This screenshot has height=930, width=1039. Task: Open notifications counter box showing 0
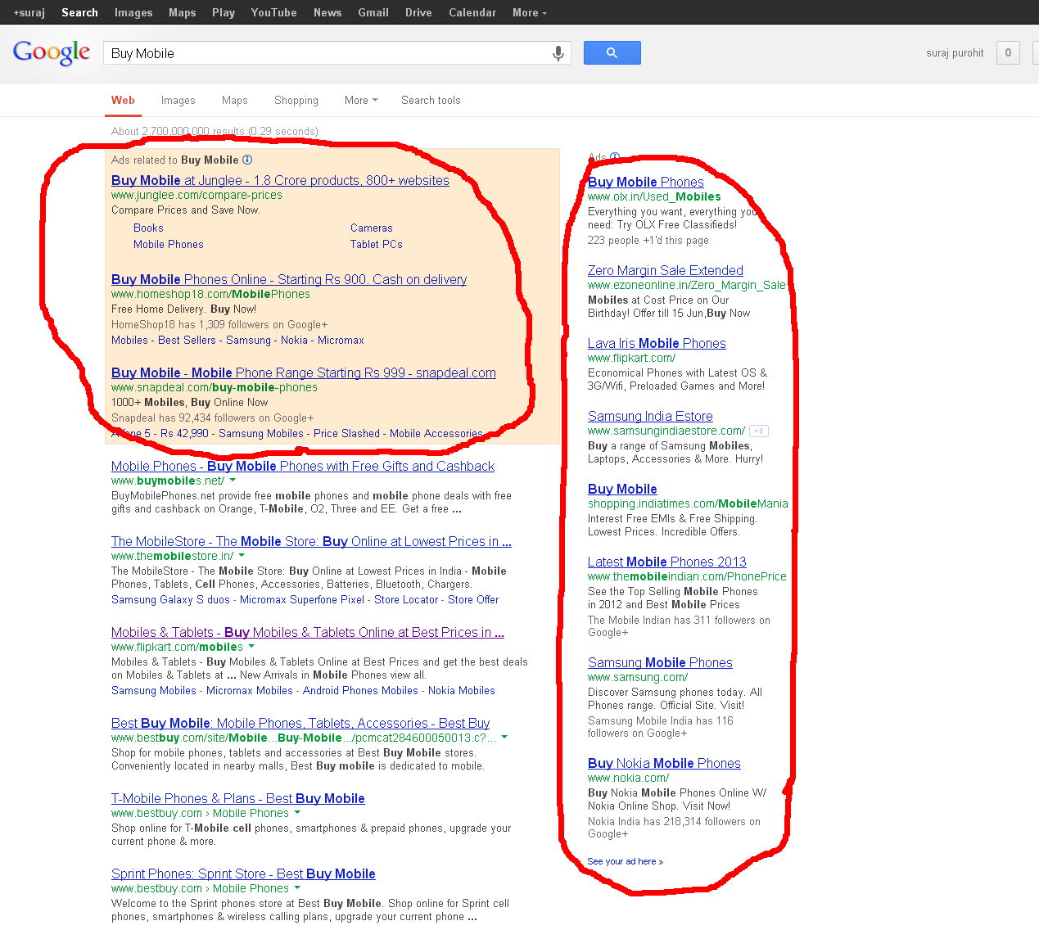[1008, 53]
